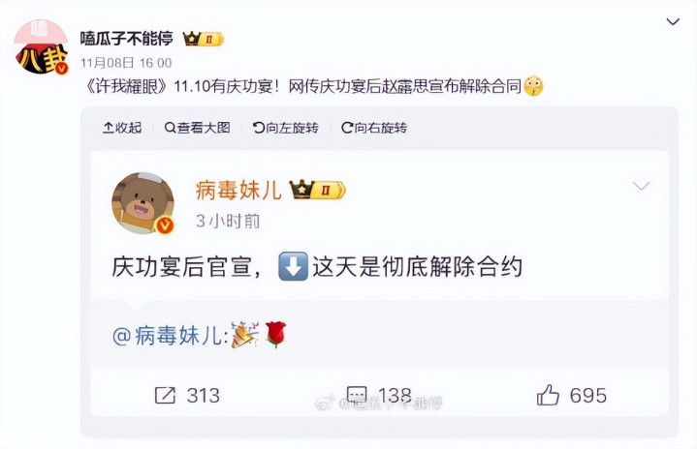Click the orange username 病毒妹儿

click(238, 191)
